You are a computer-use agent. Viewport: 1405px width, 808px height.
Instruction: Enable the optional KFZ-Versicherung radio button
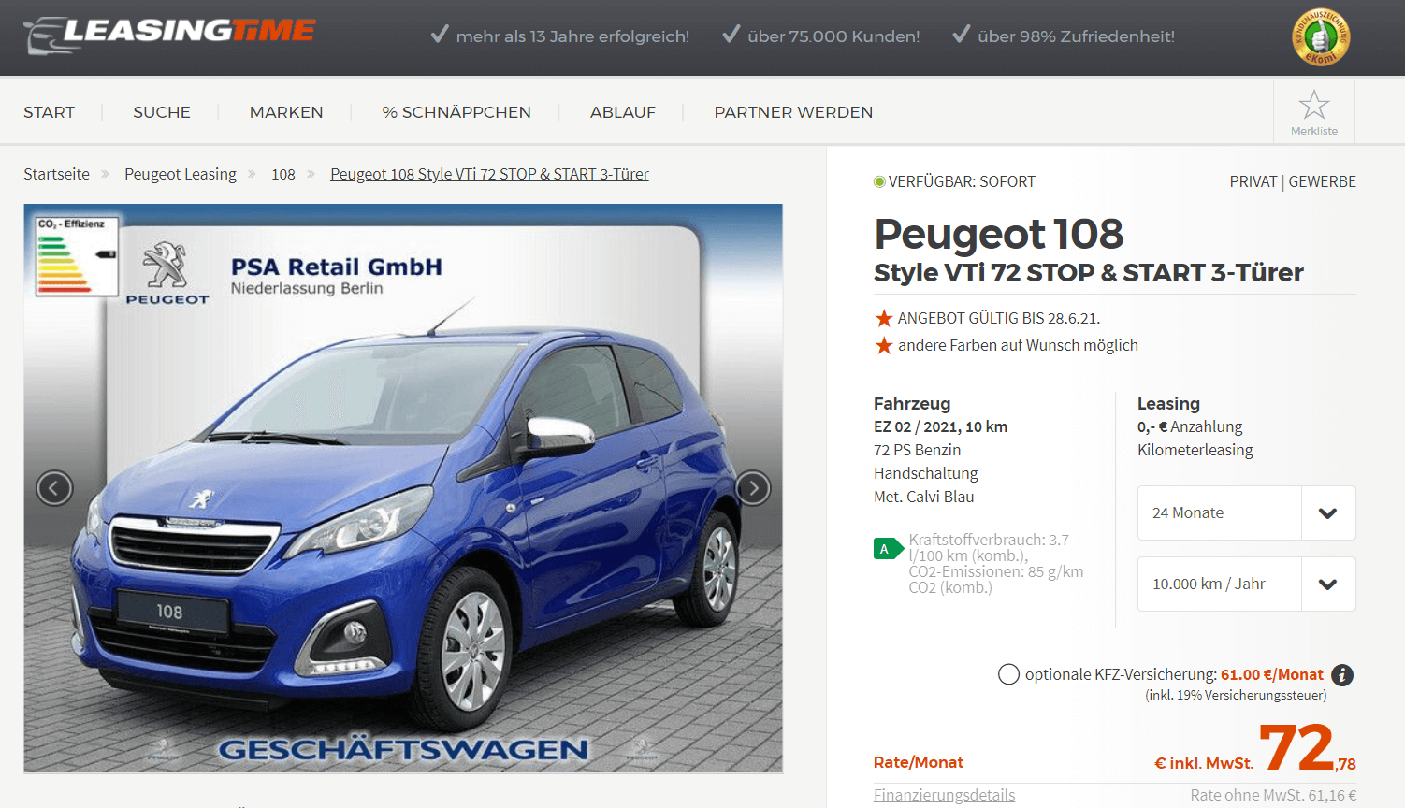point(1008,674)
